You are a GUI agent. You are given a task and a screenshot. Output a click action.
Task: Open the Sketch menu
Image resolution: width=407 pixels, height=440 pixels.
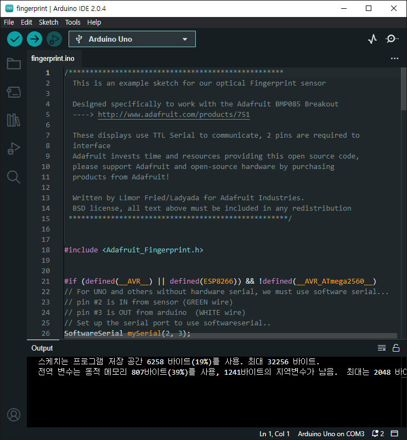point(48,22)
